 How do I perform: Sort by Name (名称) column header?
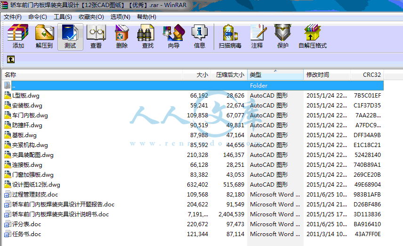(93, 74)
